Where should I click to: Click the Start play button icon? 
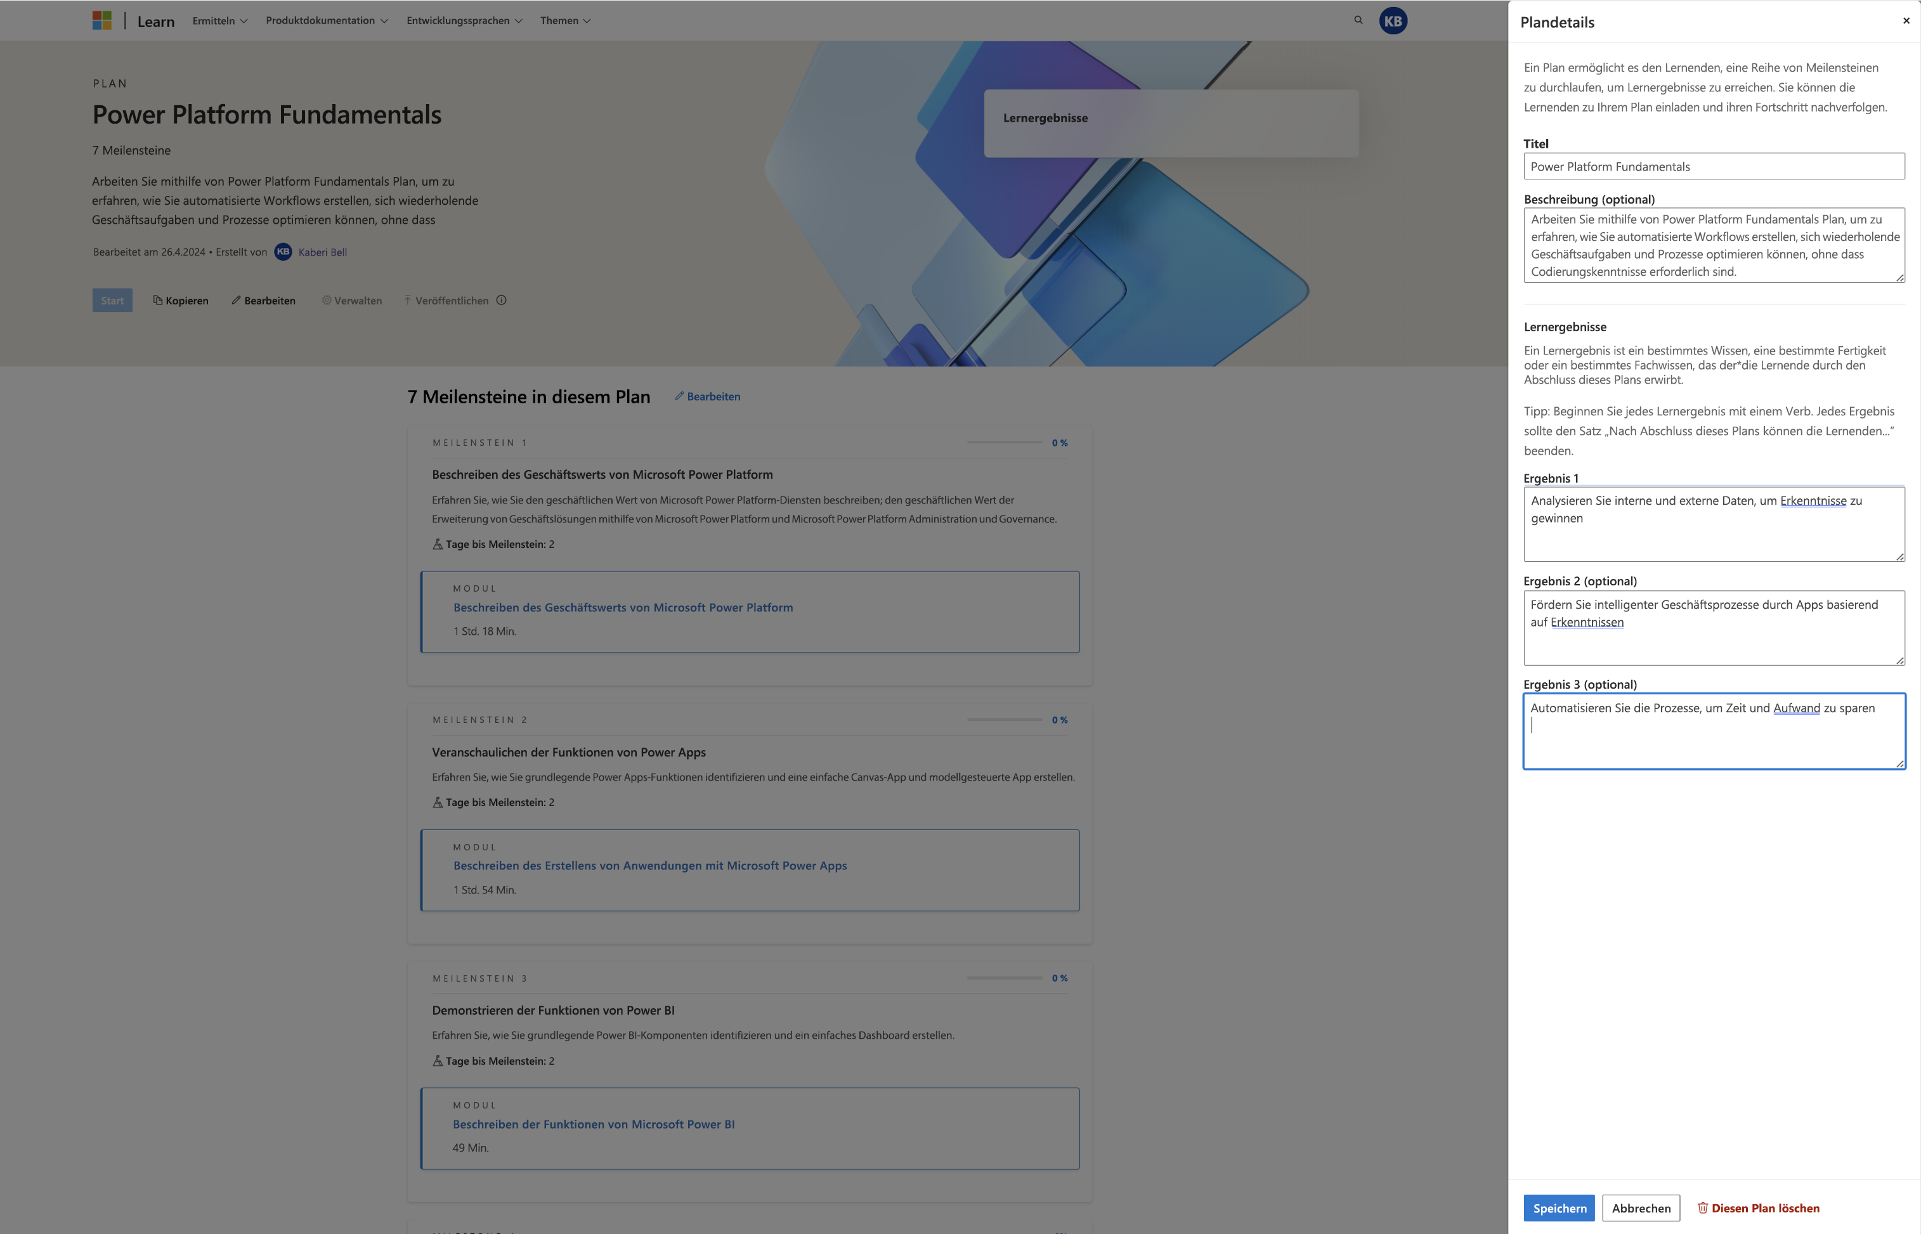[x=112, y=300]
